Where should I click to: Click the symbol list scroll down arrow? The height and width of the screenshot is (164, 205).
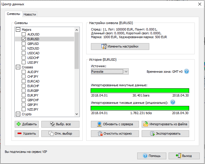pyautogui.click(x=77, y=114)
